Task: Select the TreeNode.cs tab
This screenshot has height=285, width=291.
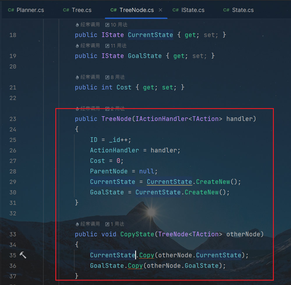Action: (132, 10)
